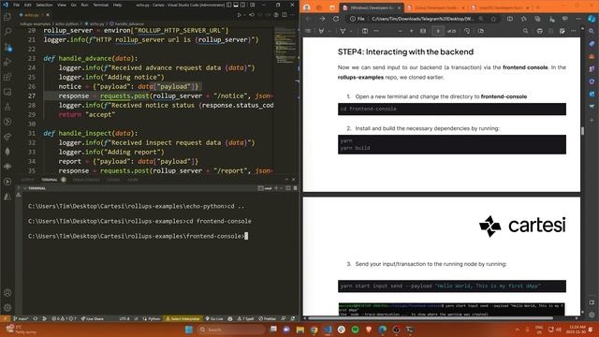Switch to the second PDF tab in Edge
599x337 pixels.
tap(436, 7)
